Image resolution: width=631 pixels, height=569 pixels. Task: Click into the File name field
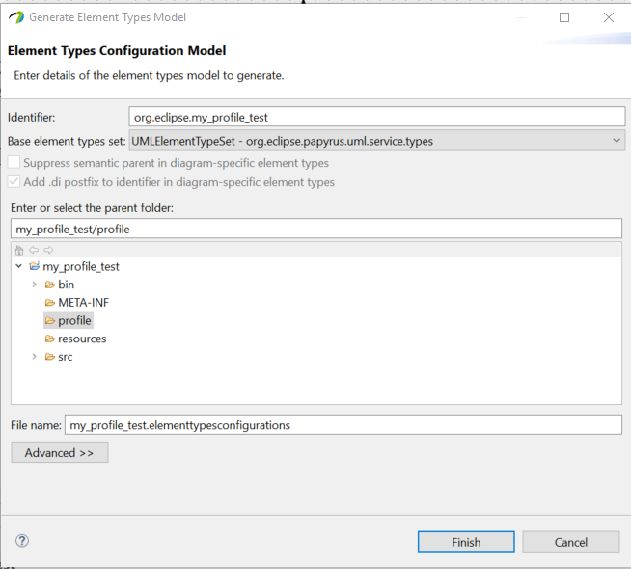[x=343, y=425]
